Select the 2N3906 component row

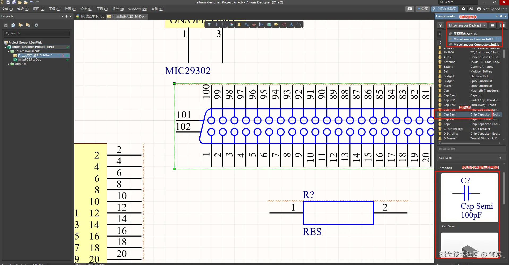pyautogui.click(x=469, y=53)
